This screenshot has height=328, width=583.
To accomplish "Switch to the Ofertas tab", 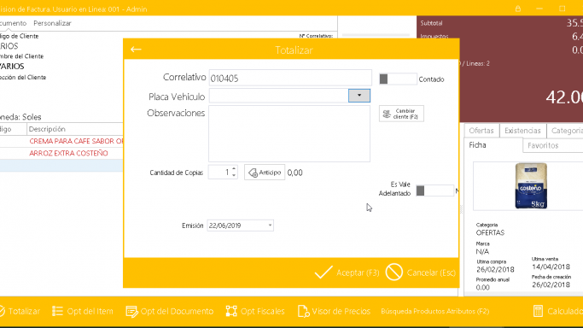I will pyautogui.click(x=481, y=131).
